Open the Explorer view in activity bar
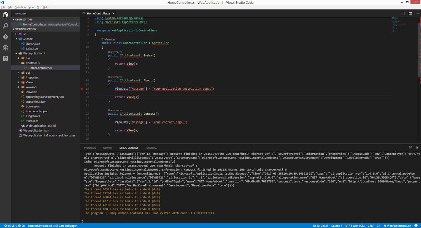The image size is (421, 228). [x=5, y=15]
